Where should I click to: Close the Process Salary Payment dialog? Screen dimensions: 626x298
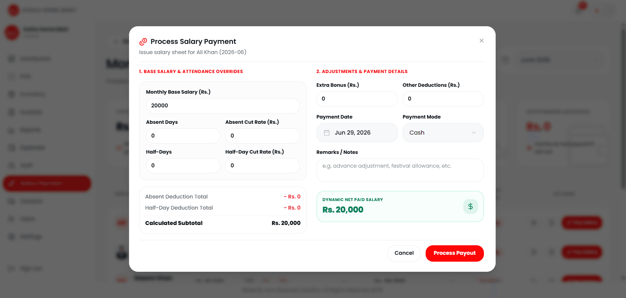coord(481,41)
